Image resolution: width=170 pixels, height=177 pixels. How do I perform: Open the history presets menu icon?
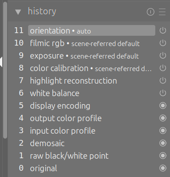pyautogui.click(x=162, y=12)
